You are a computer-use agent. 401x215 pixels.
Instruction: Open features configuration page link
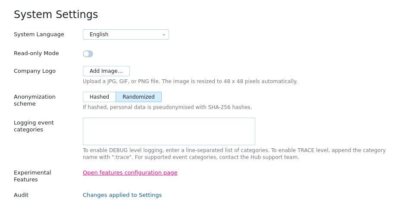[x=130, y=173]
